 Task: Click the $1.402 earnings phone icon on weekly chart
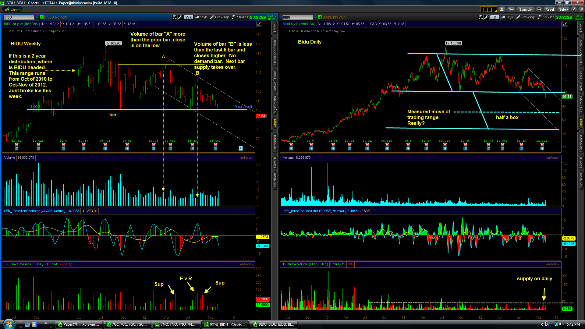pyautogui.click(x=215, y=144)
